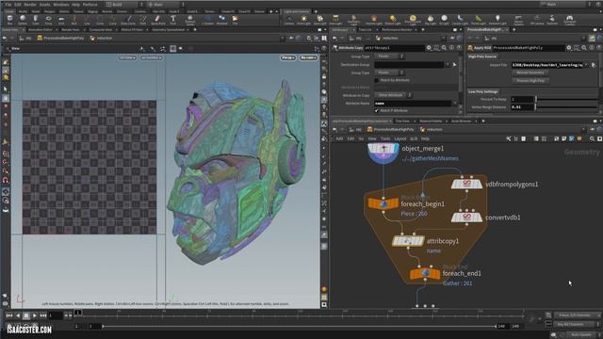Select the File shelf tool
603x339 pixels.
235,20
